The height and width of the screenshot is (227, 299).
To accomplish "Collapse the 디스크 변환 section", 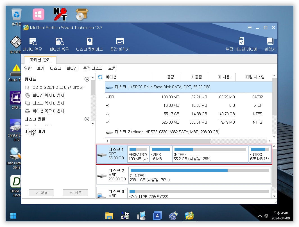I will [x=87, y=119].
